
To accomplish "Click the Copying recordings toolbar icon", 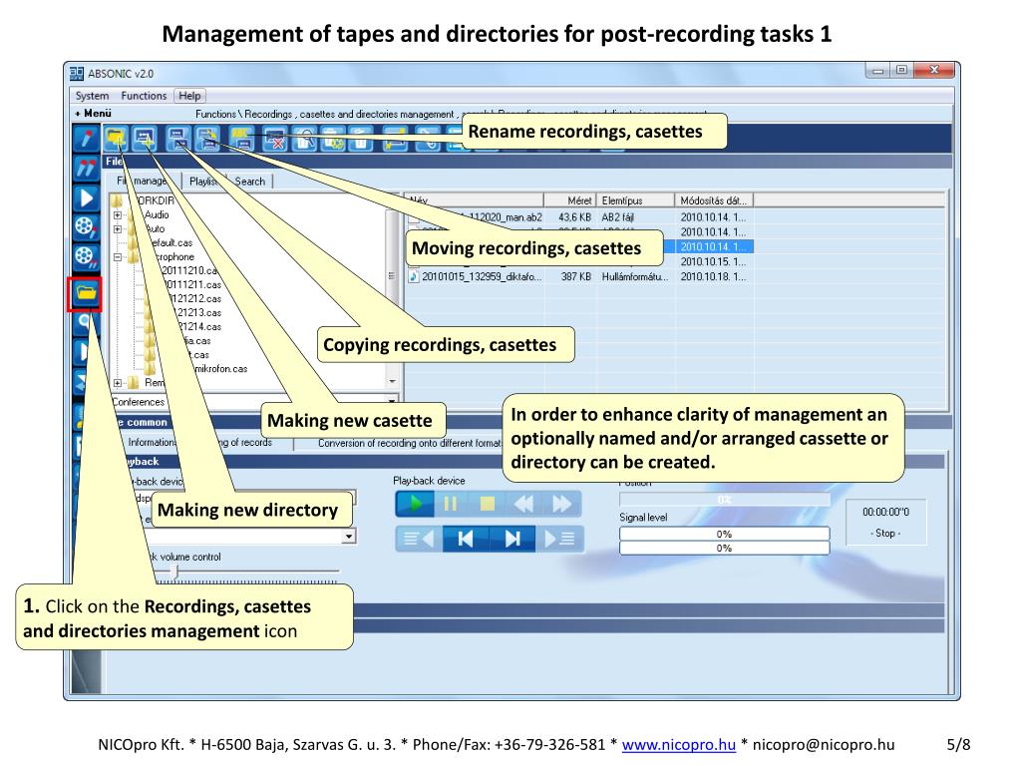I will (x=178, y=138).
